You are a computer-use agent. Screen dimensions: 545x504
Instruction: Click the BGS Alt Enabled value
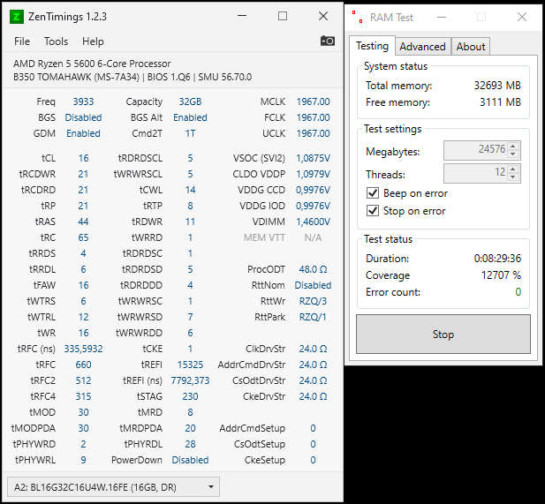[190, 117]
